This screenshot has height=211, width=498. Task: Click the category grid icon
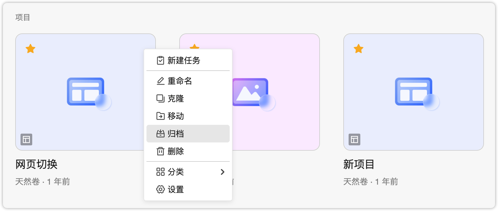tap(160, 172)
